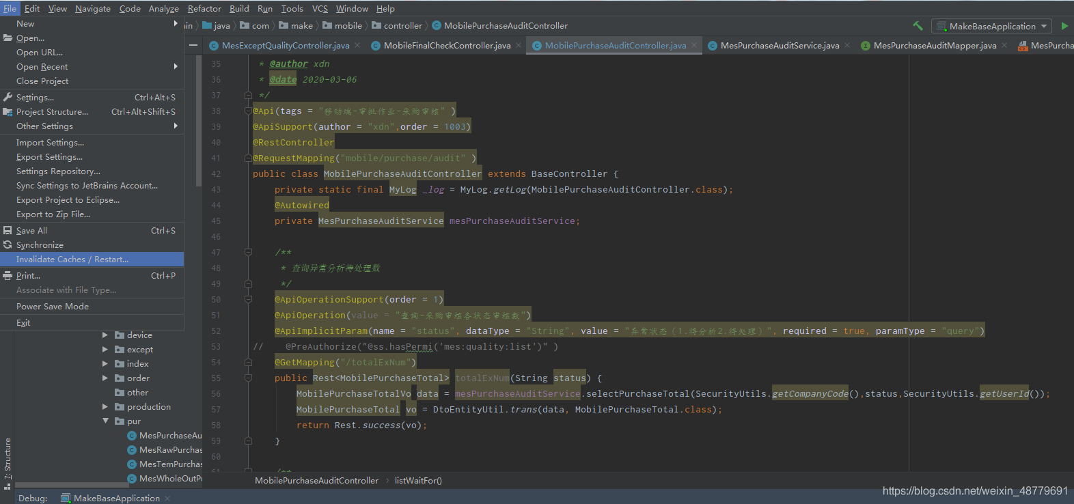Image resolution: width=1074 pixels, height=504 pixels.
Task: Click MobilePurchaseAuditController in navigation breadcrumb
Action: point(500,25)
